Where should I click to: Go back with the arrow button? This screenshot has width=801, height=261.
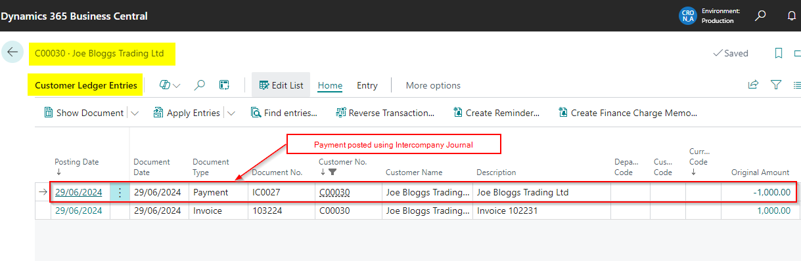tap(12, 52)
